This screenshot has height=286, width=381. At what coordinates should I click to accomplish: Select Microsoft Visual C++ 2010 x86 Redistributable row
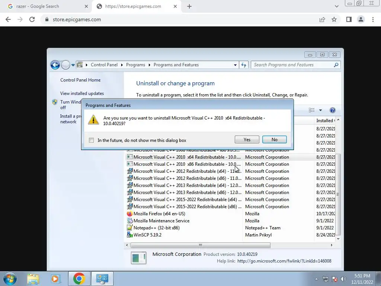tap(231, 164)
